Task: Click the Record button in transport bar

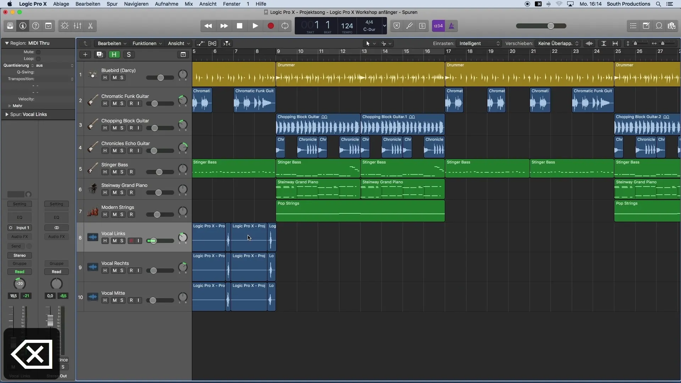Action: pos(270,26)
